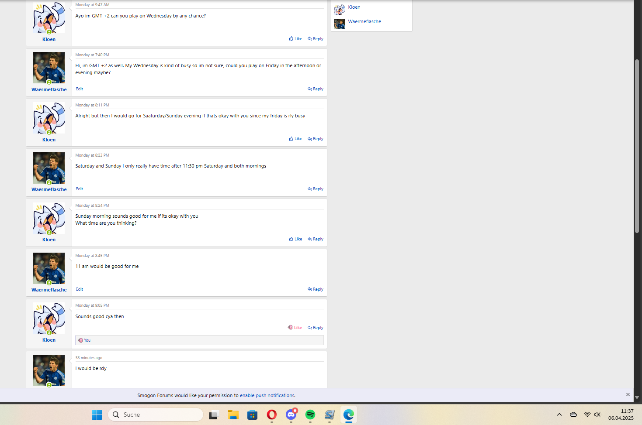Click the Waermeflasche username under the 7:40 PM post
Viewport: 642px width, 425px height.
point(49,89)
